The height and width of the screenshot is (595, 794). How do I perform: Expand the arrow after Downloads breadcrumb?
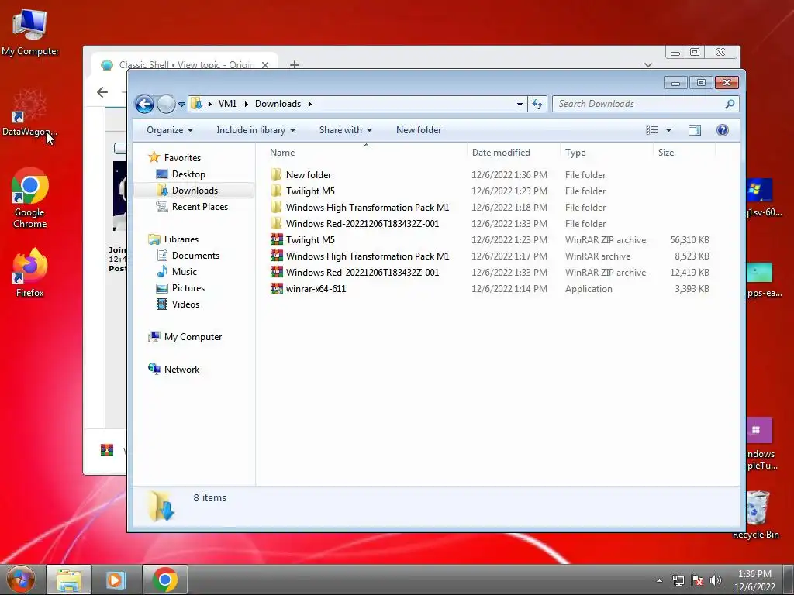(309, 105)
